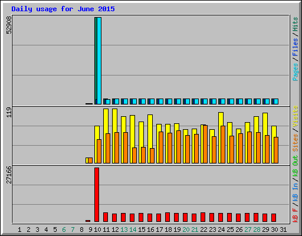302x236 pixels.
Task: Select the cyan 'Pages' legend label
Action: (296, 72)
